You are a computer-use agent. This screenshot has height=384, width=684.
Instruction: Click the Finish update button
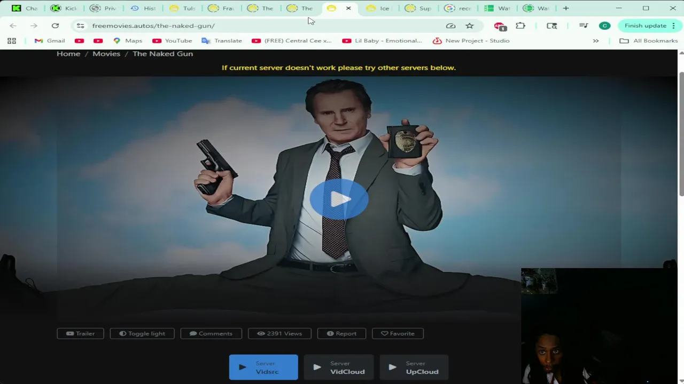coord(649,26)
